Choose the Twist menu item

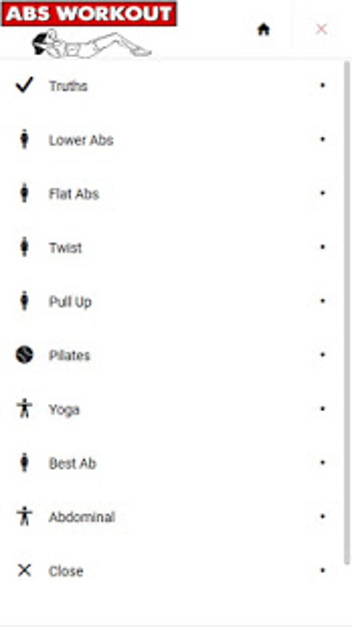click(66, 248)
